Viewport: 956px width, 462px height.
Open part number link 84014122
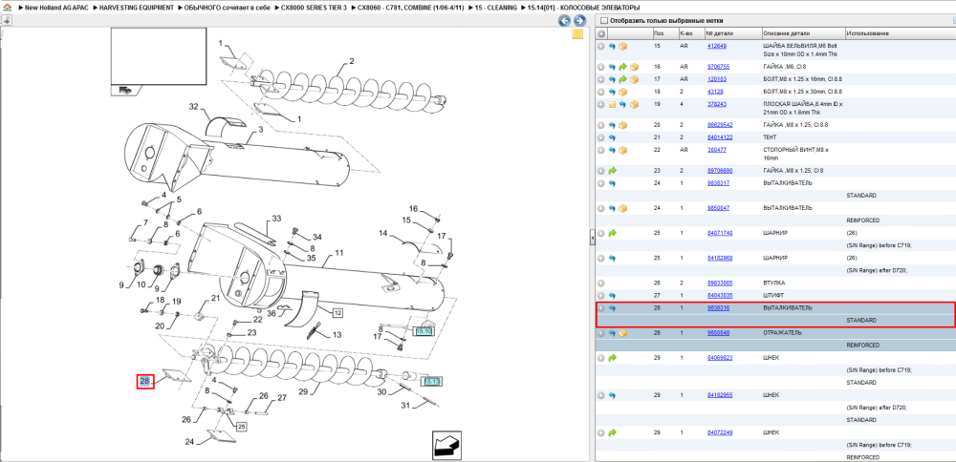click(x=720, y=137)
